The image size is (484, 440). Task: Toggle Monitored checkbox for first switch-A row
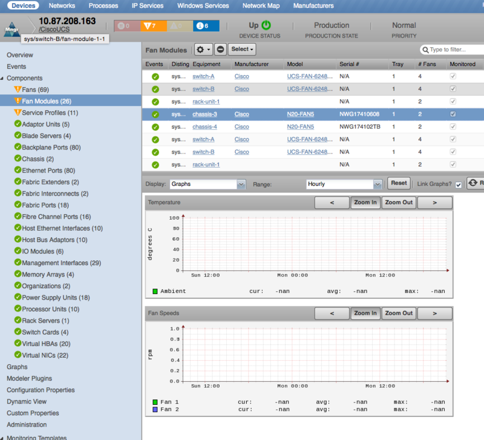(453, 76)
